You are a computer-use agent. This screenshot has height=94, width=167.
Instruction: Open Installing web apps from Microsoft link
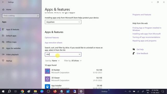pos(146,34)
